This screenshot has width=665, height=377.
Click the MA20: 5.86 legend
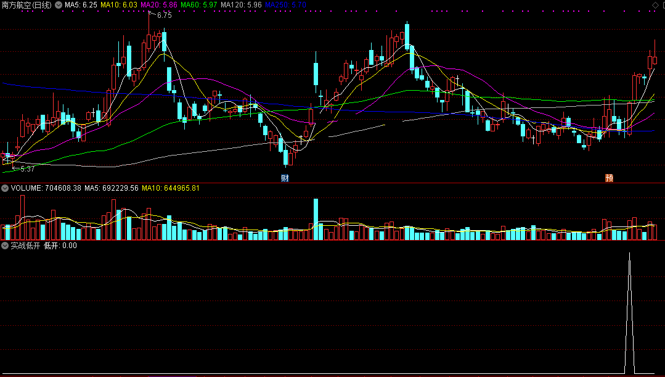pos(158,5)
